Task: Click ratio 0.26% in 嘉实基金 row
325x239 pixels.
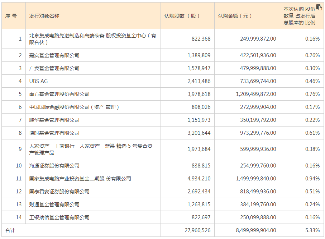Action: click(312, 55)
